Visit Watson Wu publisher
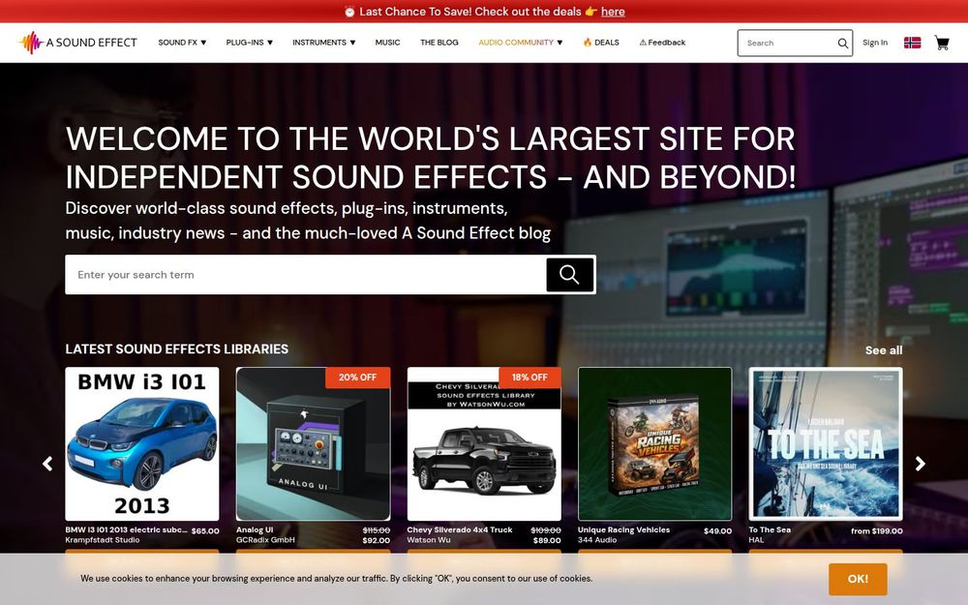The image size is (968, 605). click(x=429, y=540)
